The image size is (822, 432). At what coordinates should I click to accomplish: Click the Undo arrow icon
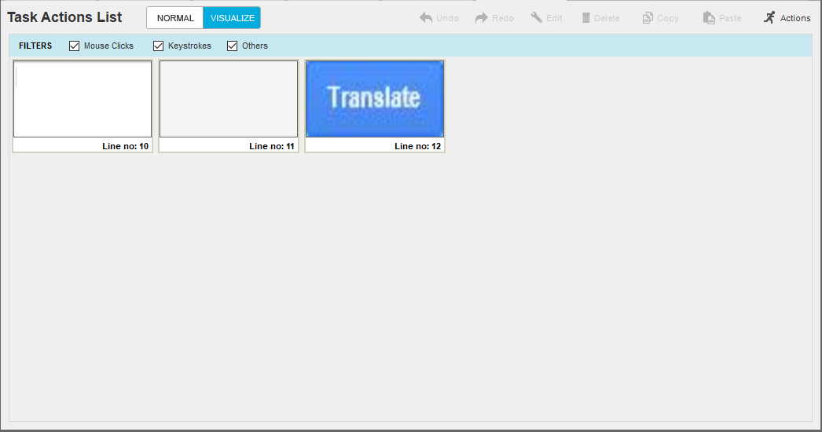coord(426,18)
